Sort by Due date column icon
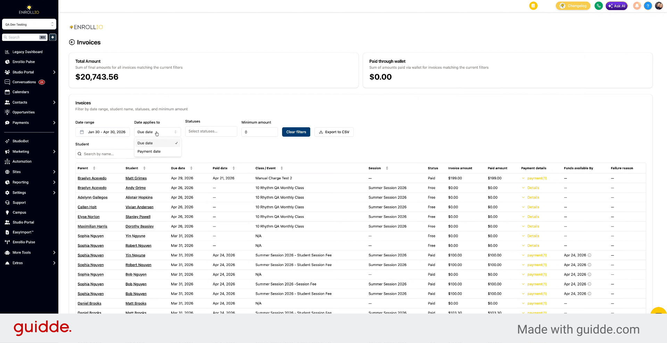 click(191, 168)
